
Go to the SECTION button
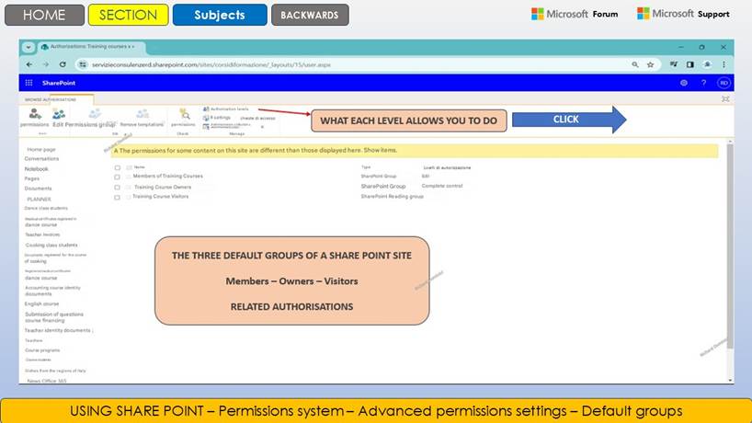[128, 15]
